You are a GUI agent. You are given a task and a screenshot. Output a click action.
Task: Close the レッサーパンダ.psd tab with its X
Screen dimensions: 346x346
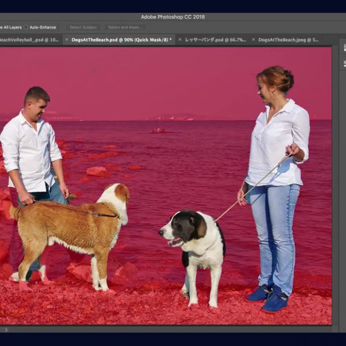[x=180, y=40]
